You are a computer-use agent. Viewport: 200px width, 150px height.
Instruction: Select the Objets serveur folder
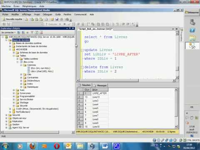tap(19, 118)
